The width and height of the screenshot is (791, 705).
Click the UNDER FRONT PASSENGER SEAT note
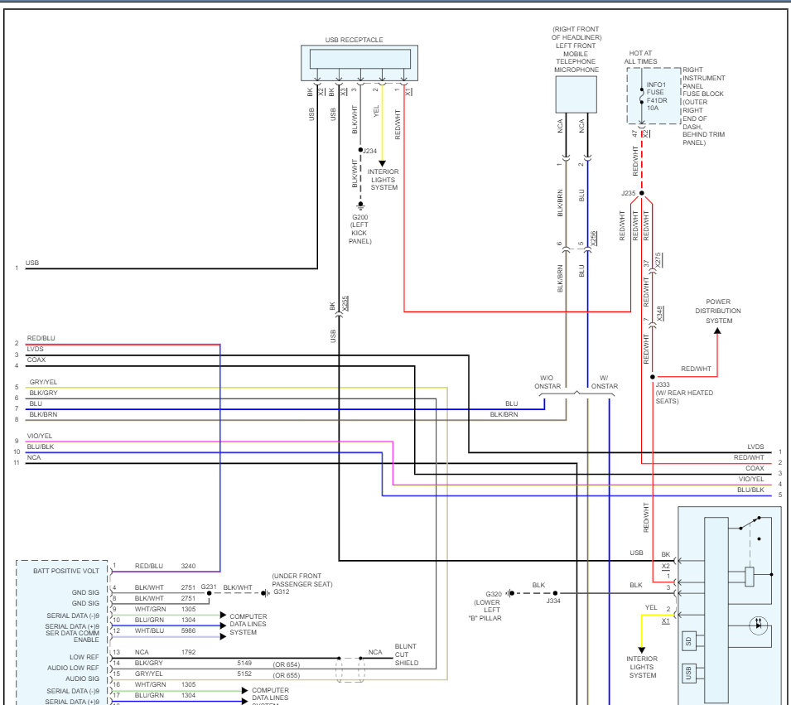coord(302,580)
